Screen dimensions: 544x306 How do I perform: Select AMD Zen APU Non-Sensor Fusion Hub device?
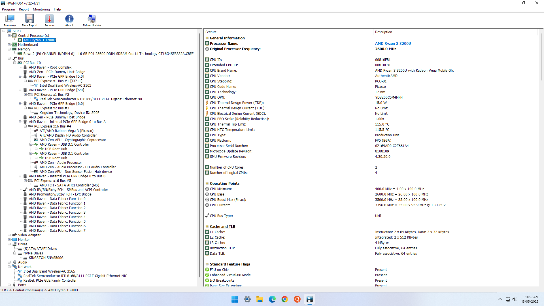coord(76,172)
